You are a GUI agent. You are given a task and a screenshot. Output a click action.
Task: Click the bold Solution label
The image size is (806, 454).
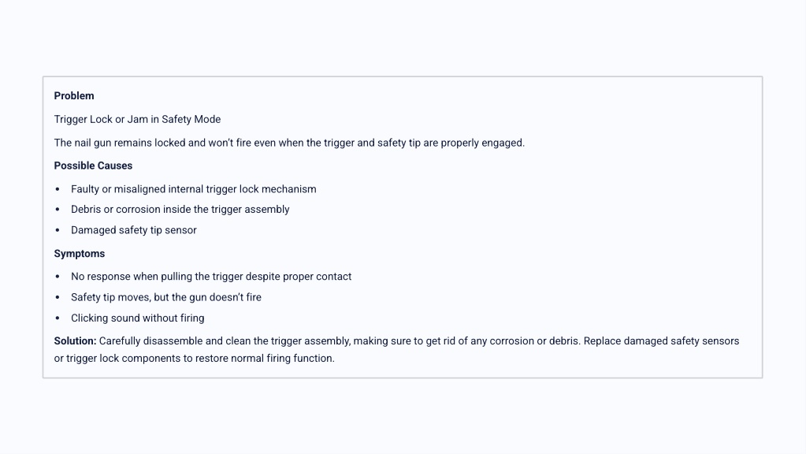tap(75, 341)
